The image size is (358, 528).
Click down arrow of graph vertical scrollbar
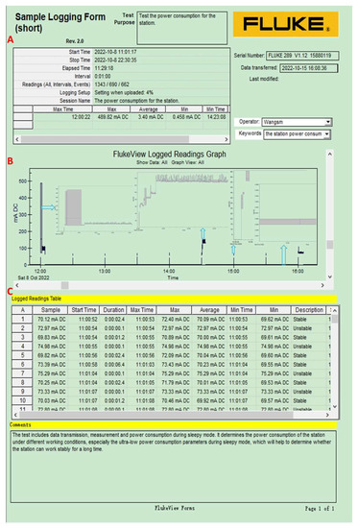pos(330,276)
